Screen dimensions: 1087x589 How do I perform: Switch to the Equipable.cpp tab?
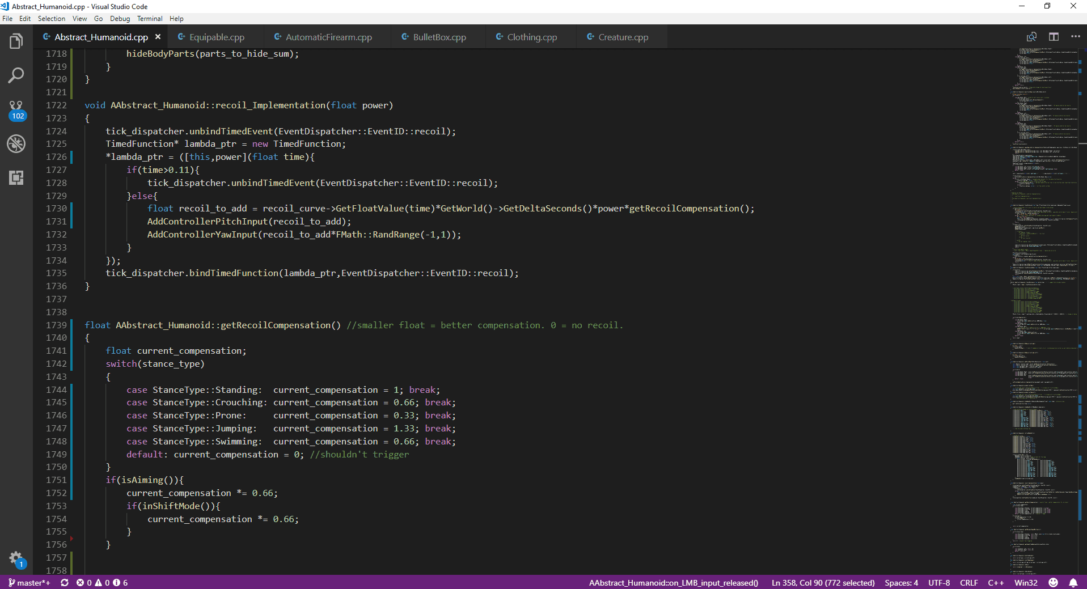tap(216, 37)
